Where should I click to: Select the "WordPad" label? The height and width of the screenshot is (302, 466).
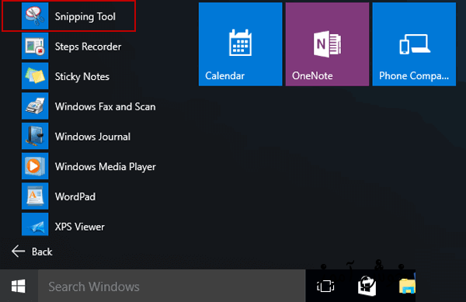75,196
